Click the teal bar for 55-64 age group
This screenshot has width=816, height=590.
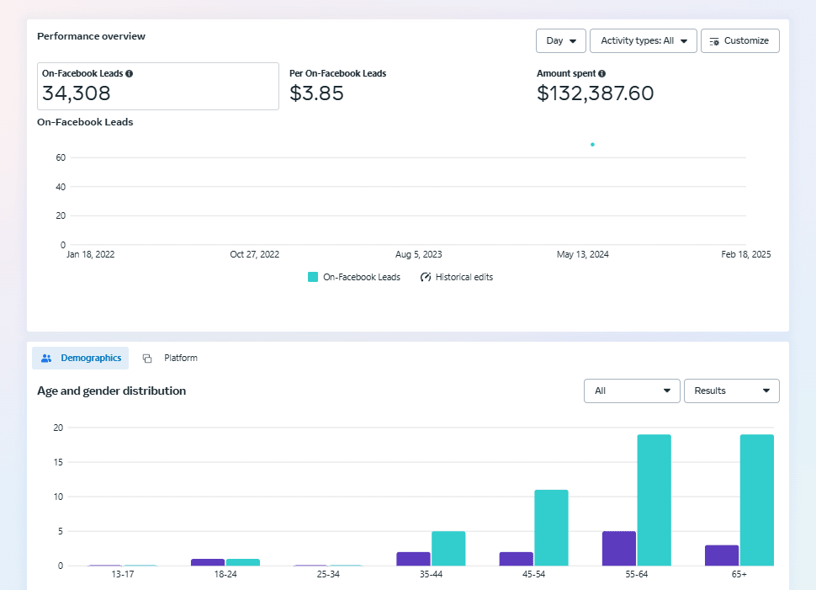pyautogui.click(x=654, y=500)
